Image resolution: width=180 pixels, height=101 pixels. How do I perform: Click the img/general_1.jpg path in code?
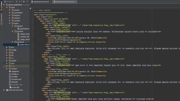[x=62, y=25]
